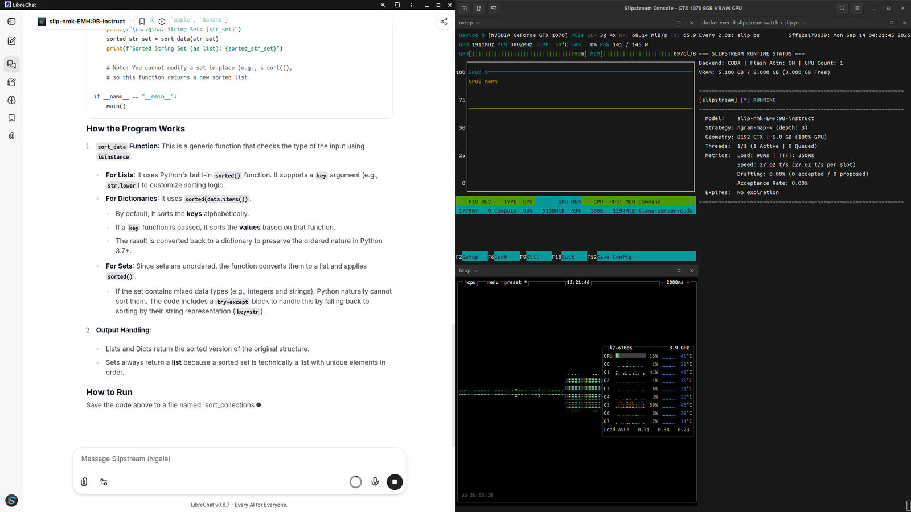Screen dimensions: 911x512
Task: Open slip-nmk-EMH:9B-instruct model selector
Action: tap(82, 22)
